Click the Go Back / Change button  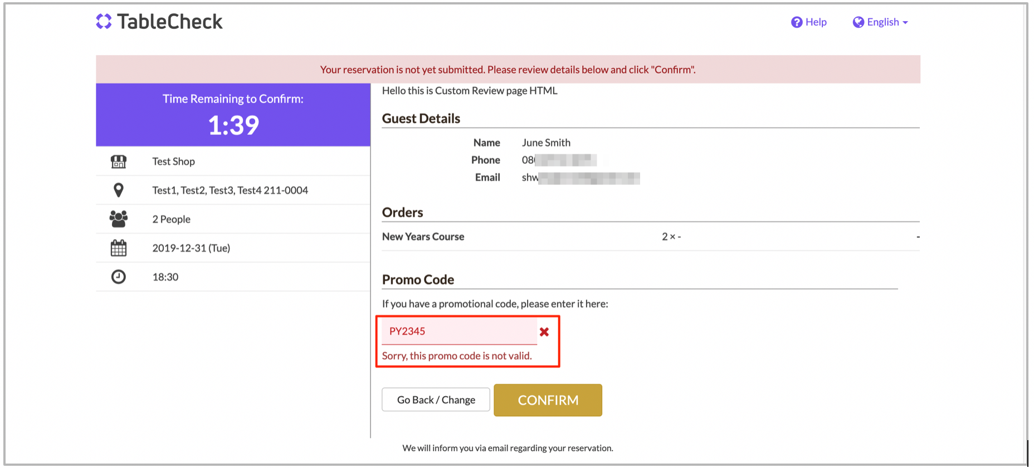(436, 399)
